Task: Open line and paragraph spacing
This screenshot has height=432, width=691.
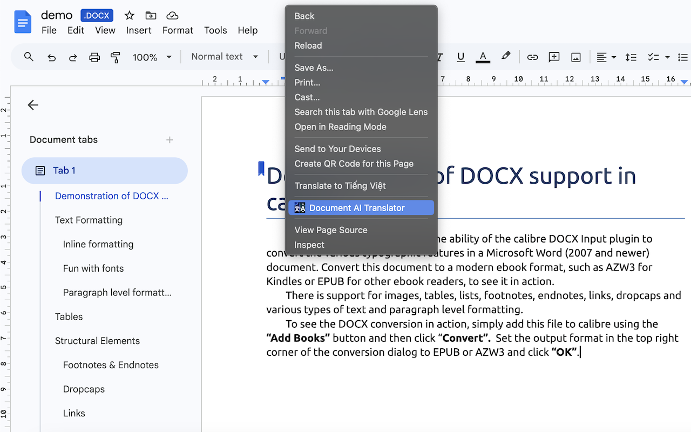Action: point(631,57)
